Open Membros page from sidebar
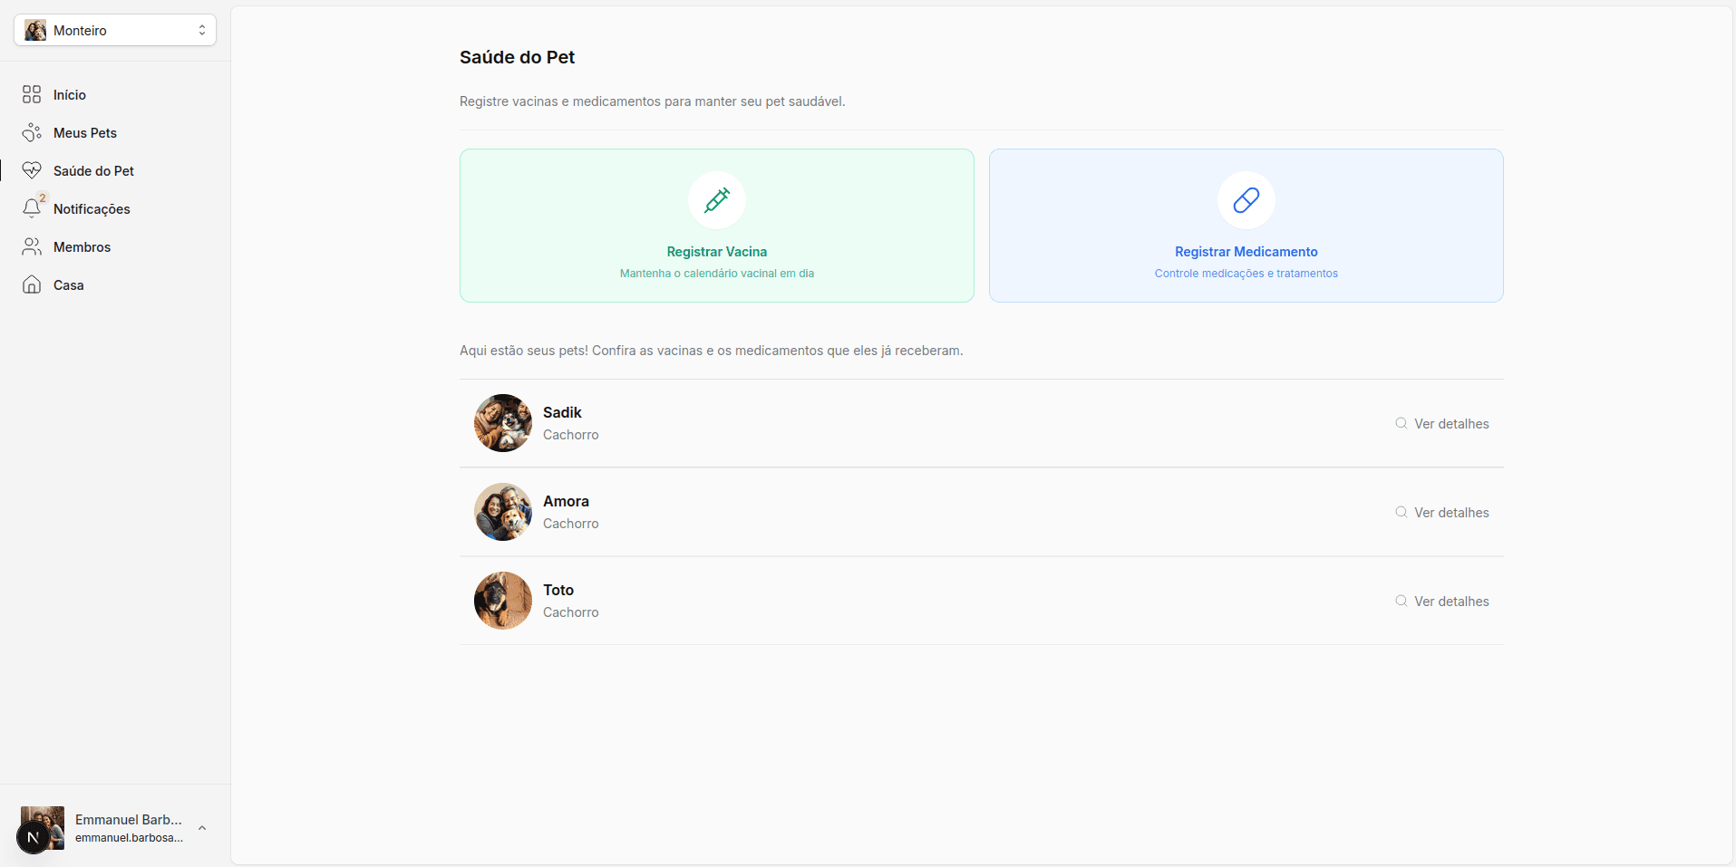 click(x=82, y=246)
